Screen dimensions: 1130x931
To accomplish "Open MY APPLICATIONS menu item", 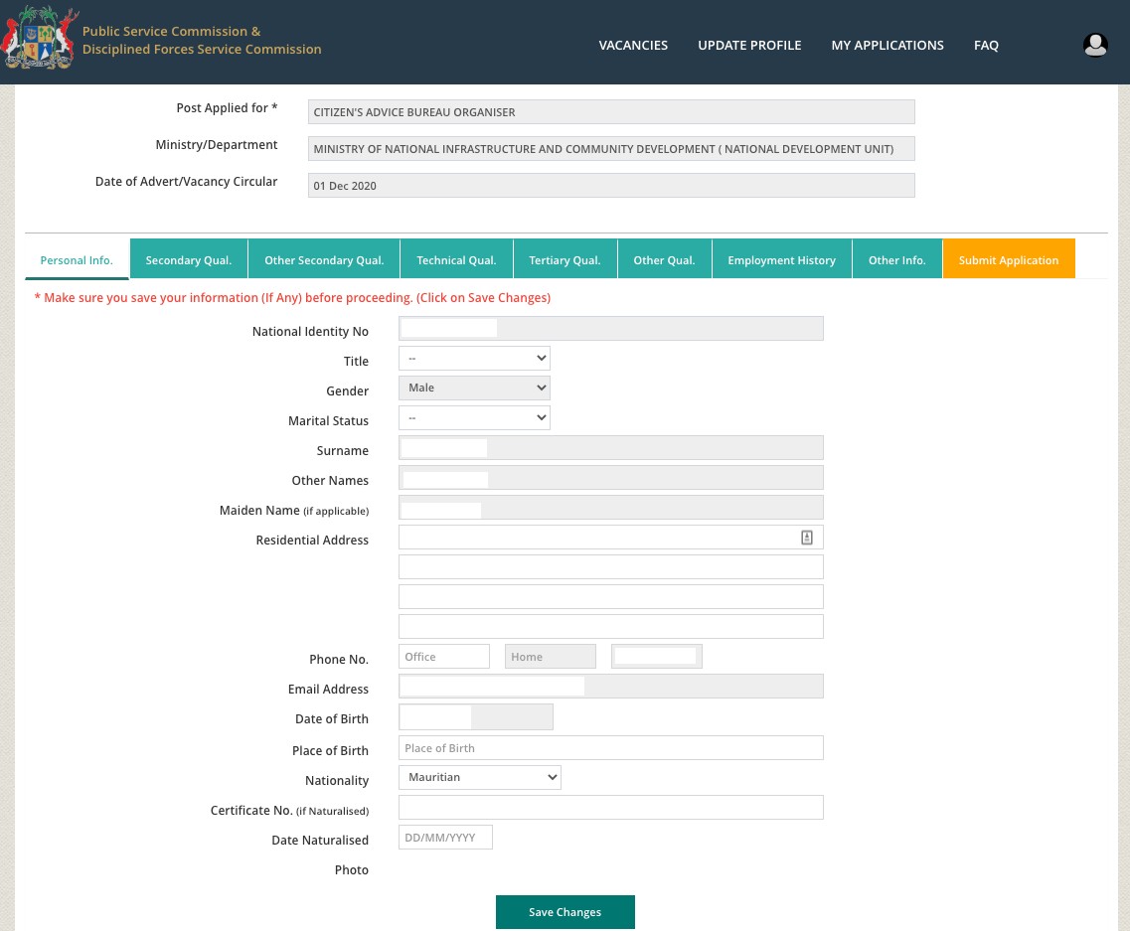I will [888, 45].
